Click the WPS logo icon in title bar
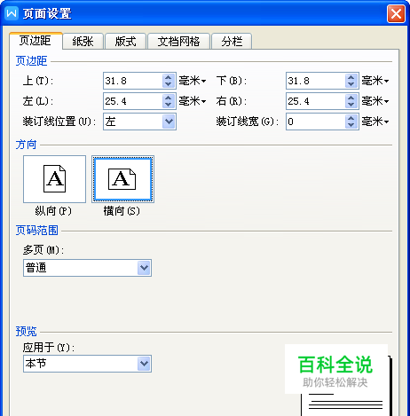This screenshot has width=410, height=416. tap(12, 13)
